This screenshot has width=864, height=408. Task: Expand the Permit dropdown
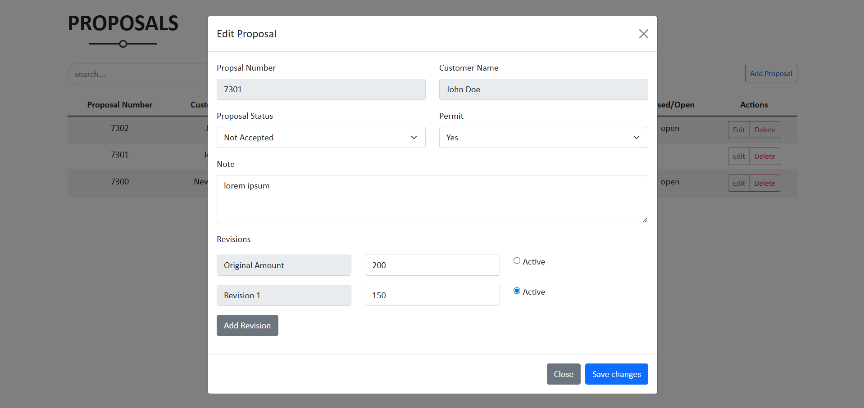coord(543,138)
